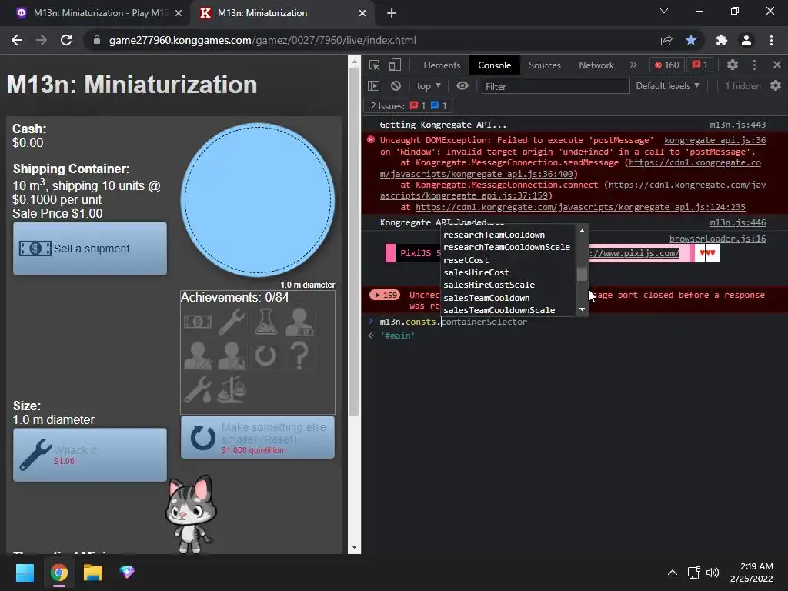The image size is (788, 591).
Task: Open the 2 Issues summary chip
Action: pos(408,106)
